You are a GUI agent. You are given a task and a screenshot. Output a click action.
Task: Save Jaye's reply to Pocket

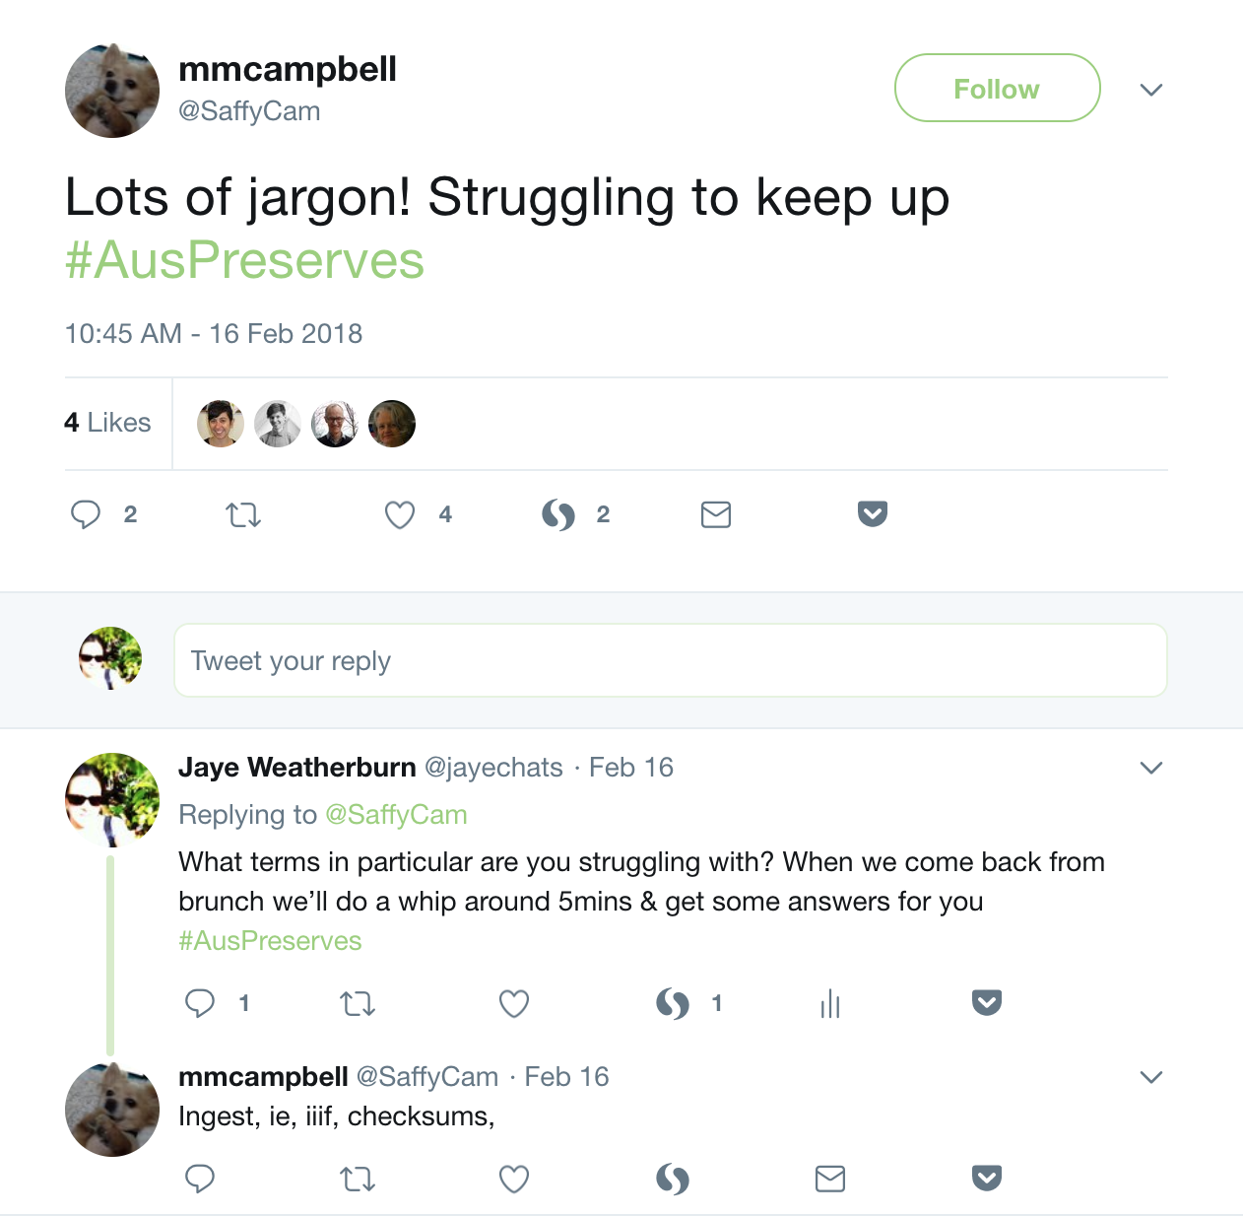pos(987,1002)
